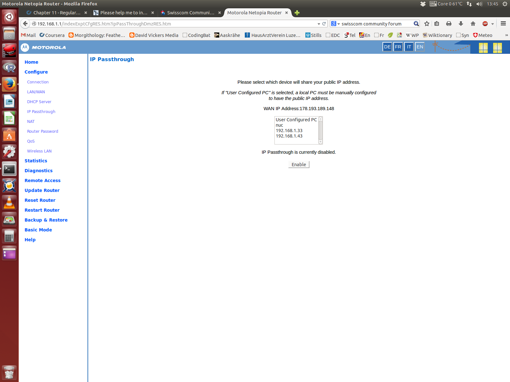
Task: Open the Wireless LAN settings link
Action: tap(39, 151)
